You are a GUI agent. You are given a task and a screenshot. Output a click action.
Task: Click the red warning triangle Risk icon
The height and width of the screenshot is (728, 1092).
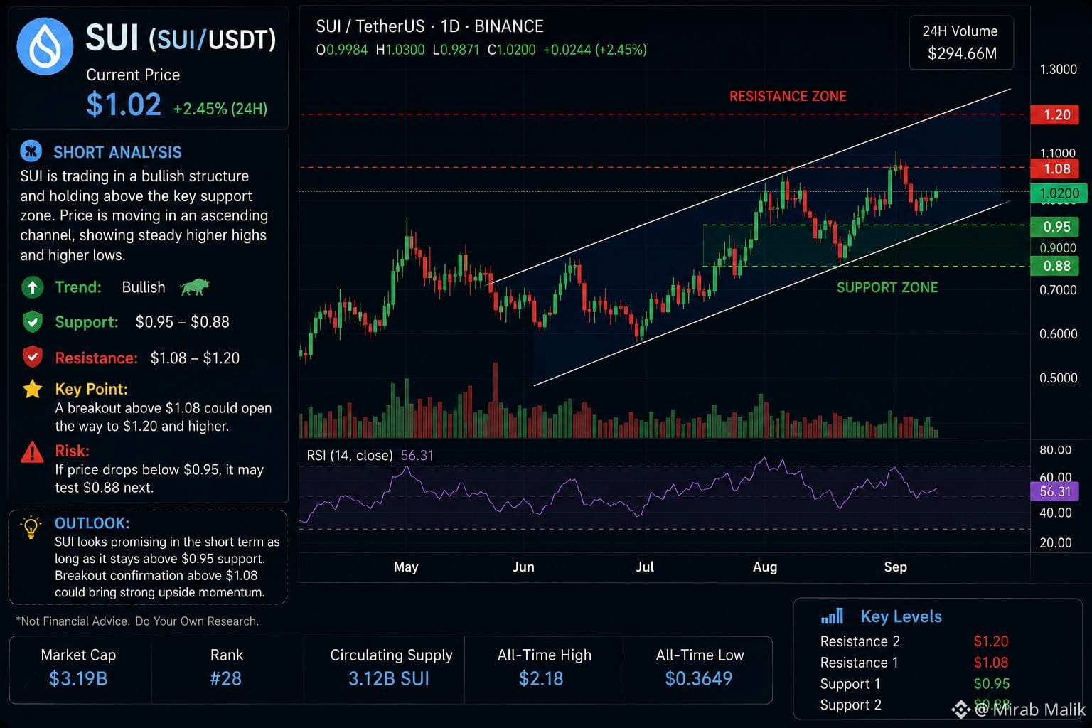32,451
